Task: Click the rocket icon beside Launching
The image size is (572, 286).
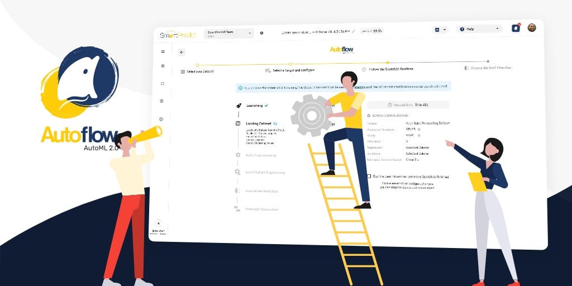Action: pyautogui.click(x=239, y=106)
